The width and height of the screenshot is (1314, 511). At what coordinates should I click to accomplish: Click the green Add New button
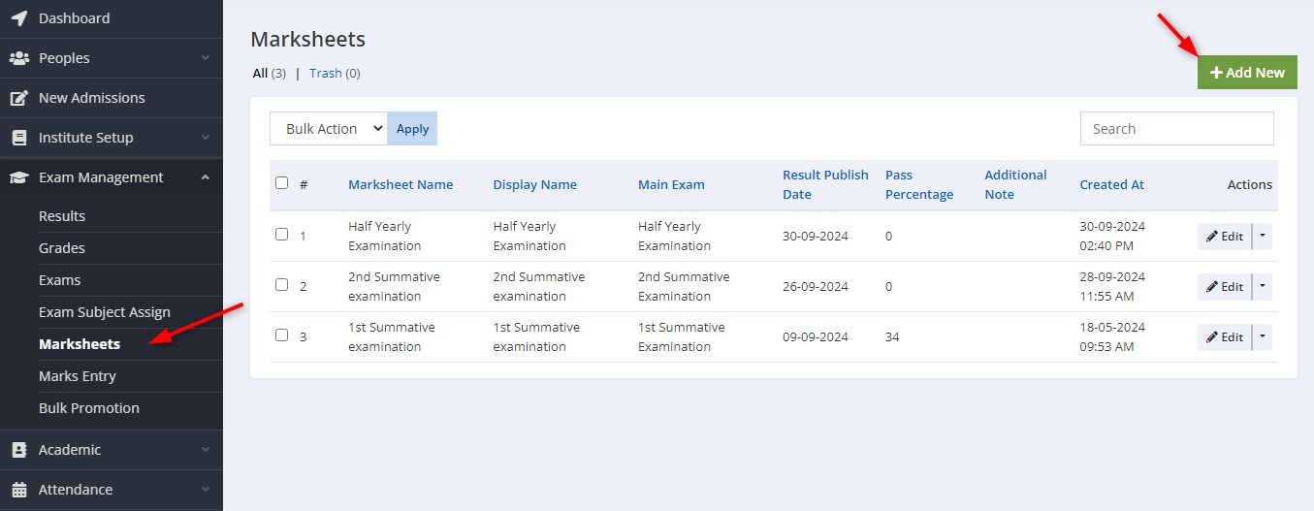(1247, 73)
